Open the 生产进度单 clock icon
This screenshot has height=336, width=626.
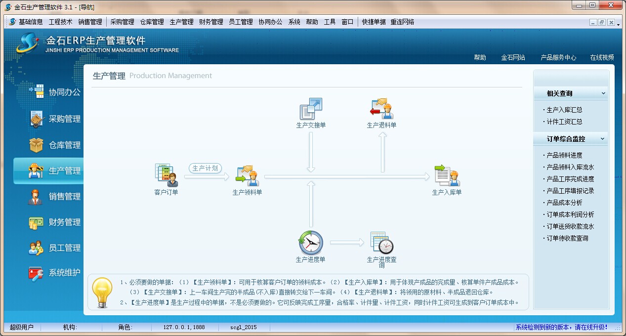311,243
